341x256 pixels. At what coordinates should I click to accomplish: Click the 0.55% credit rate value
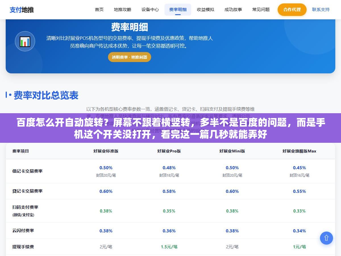pyautogui.click(x=299, y=191)
